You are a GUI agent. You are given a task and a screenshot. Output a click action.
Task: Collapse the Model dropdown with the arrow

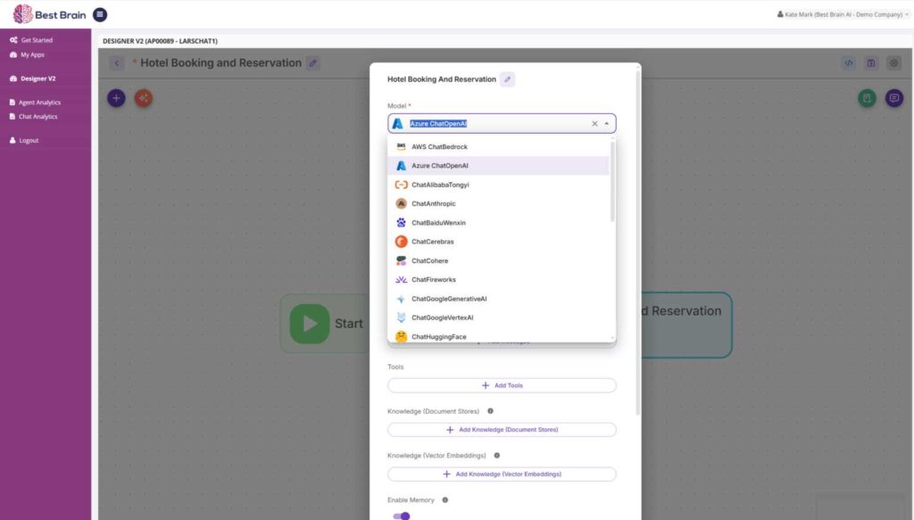606,123
